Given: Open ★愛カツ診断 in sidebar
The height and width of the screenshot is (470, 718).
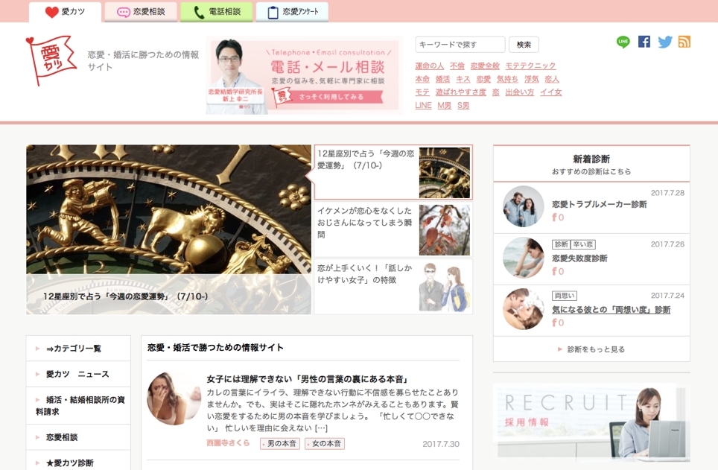Looking at the screenshot, I should (x=78, y=461).
